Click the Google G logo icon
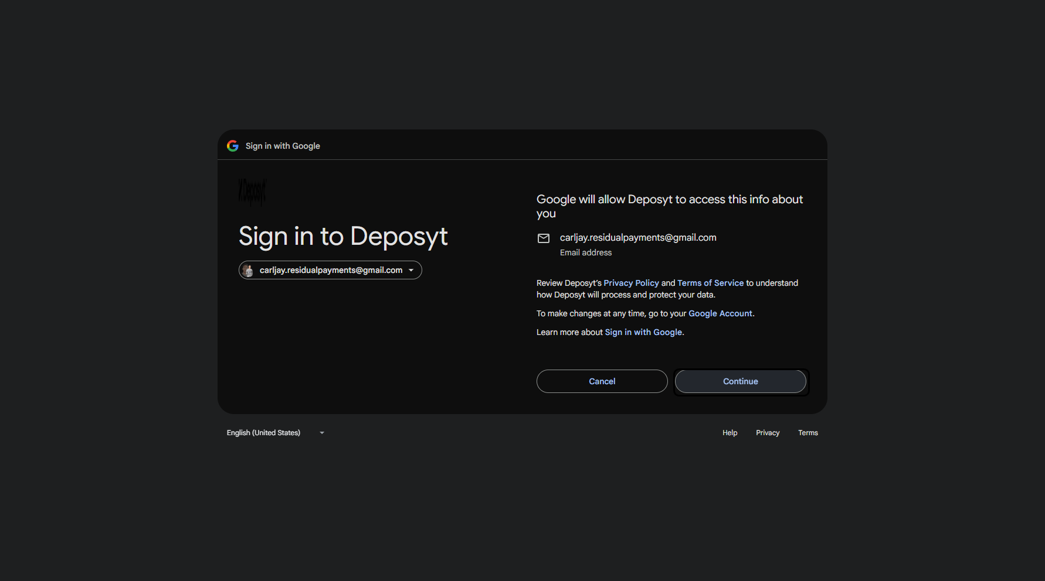This screenshot has height=581, width=1045. (233, 146)
